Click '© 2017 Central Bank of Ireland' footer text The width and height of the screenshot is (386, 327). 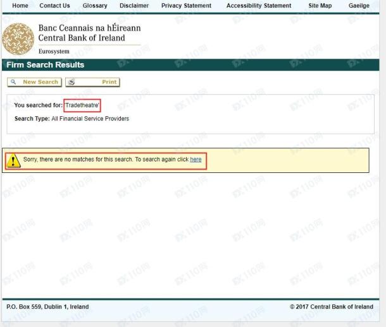(x=332, y=307)
